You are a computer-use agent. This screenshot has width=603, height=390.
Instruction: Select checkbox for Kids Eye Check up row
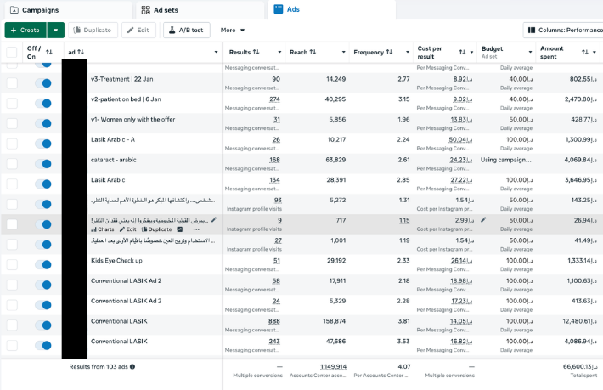coord(12,264)
